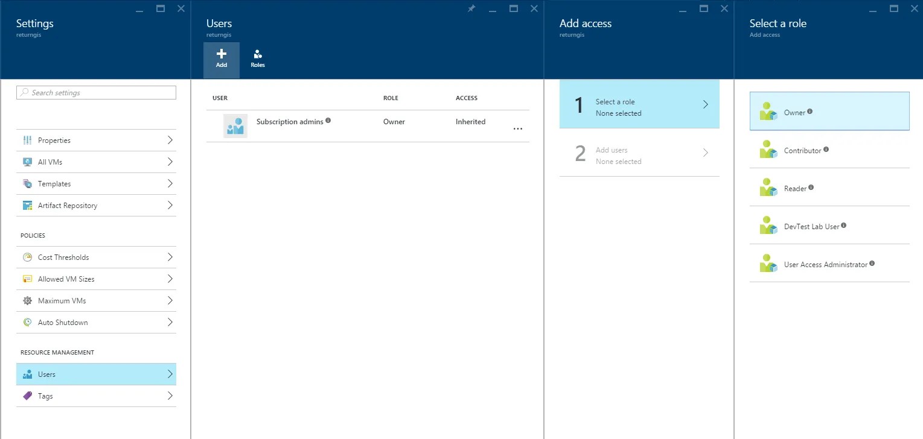
Task: Click the chevron on step 2 Add users
Action: point(706,153)
